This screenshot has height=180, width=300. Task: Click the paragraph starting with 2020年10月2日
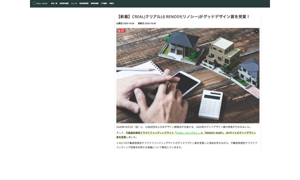click(x=184, y=127)
